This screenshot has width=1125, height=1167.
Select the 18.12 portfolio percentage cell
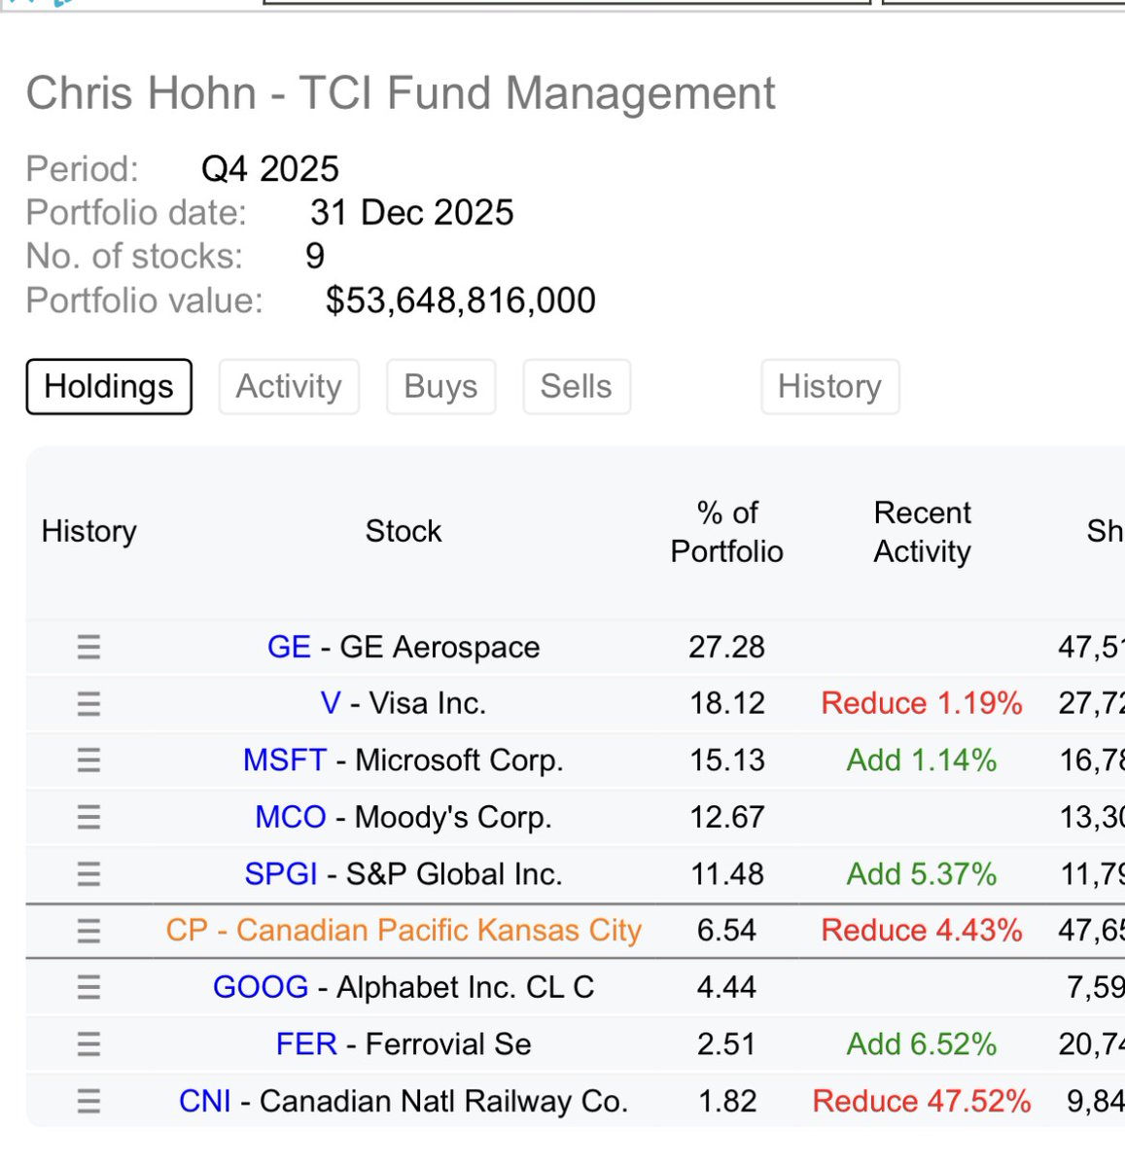coord(727,703)
